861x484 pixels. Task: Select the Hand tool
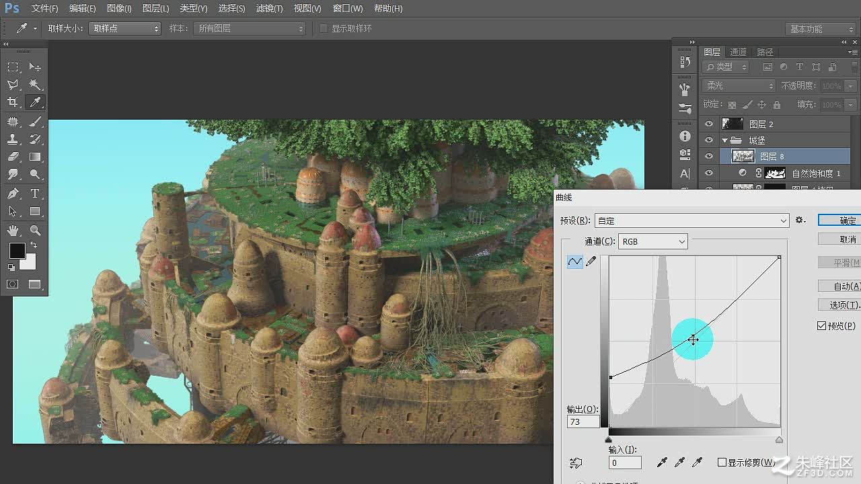point(13,231)
